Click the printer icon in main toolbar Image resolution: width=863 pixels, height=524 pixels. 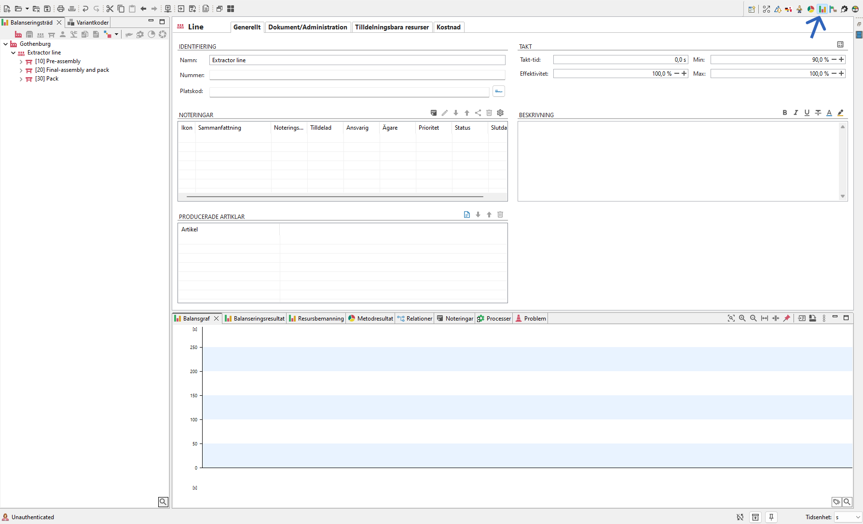(x=61, y=9)
